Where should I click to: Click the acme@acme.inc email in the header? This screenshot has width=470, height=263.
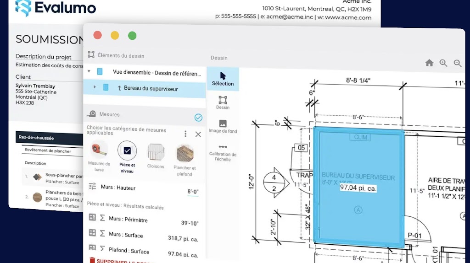coord(290,17)
